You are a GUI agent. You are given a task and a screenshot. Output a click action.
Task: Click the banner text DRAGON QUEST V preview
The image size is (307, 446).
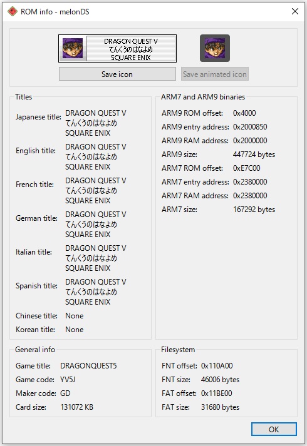pyautogui.click(x=131, y=41)
